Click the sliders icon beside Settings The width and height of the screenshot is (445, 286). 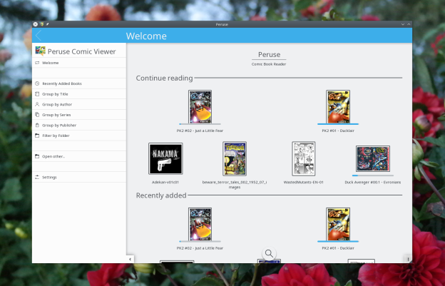tap(37, 177)
